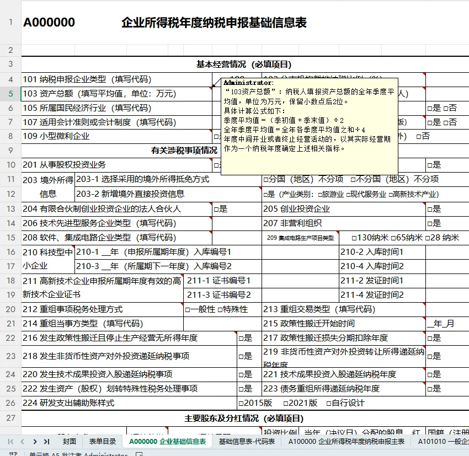Switch to A100000 企业所得税年度纳税申报主表 tab
The height and width of the screenshot is (456, 469).
click(x=347, y=441)
